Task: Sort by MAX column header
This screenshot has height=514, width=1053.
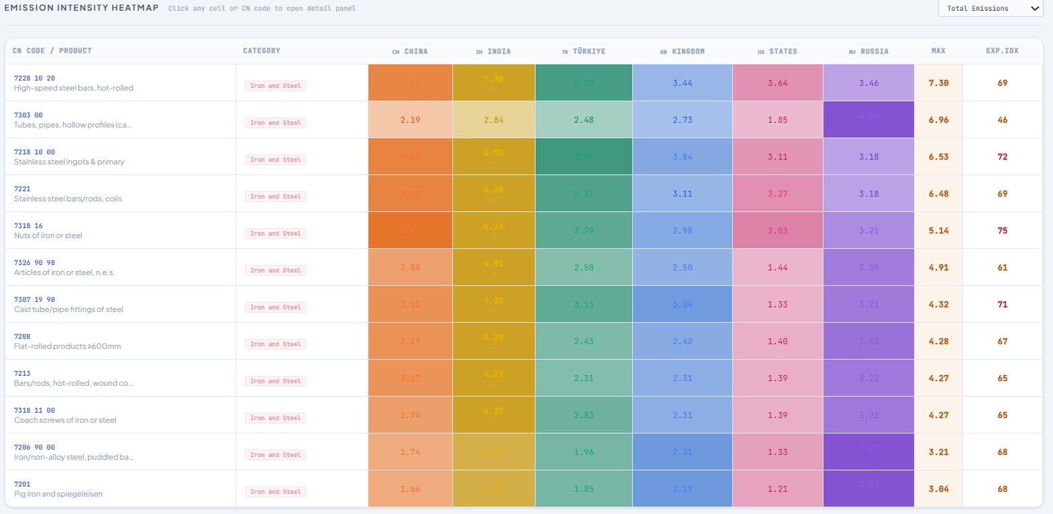Action: point(938,51)
